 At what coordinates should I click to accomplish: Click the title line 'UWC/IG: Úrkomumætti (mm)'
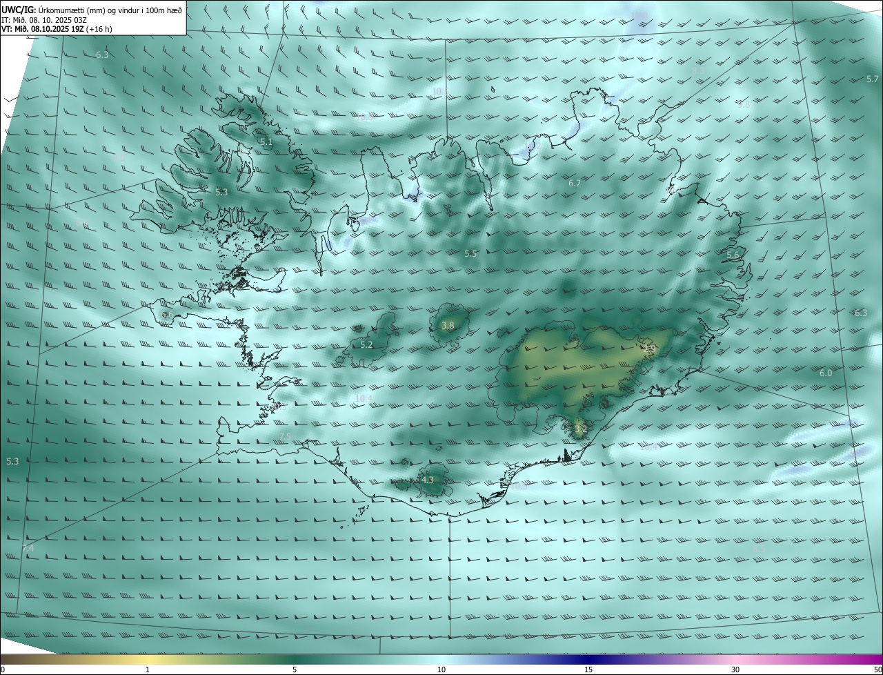[x=92, y=10]
